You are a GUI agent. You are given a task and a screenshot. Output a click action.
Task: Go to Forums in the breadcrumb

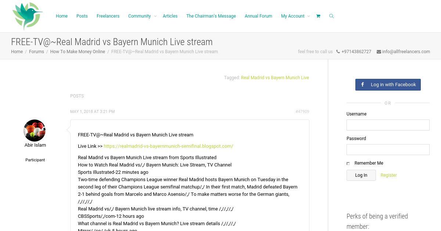[x=36, y=52]
